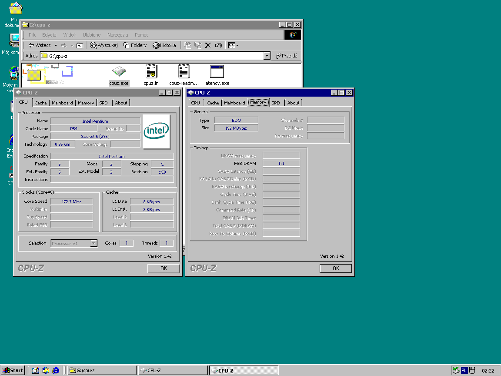The height and width of the screenshot is (376, 501).
Task: Select the Cache tab in right CPU-Z window
Action: pyautogui.click(x=213, y=103)
